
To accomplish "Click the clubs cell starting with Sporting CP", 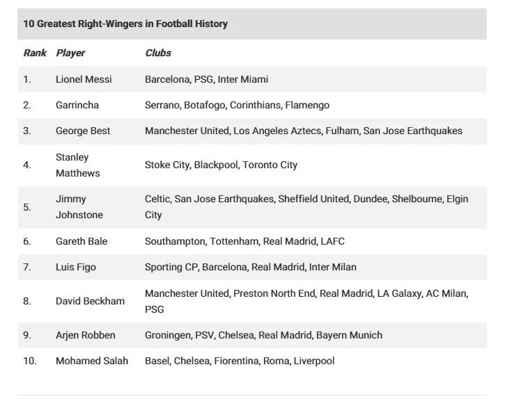I will coord(250,267).
